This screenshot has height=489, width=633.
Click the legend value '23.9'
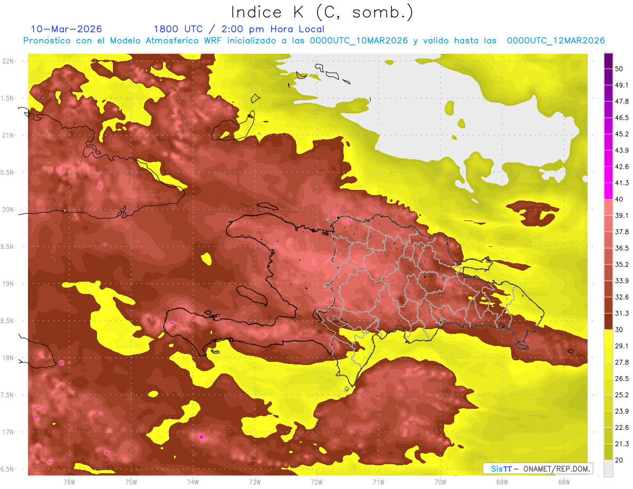(621, 411)
